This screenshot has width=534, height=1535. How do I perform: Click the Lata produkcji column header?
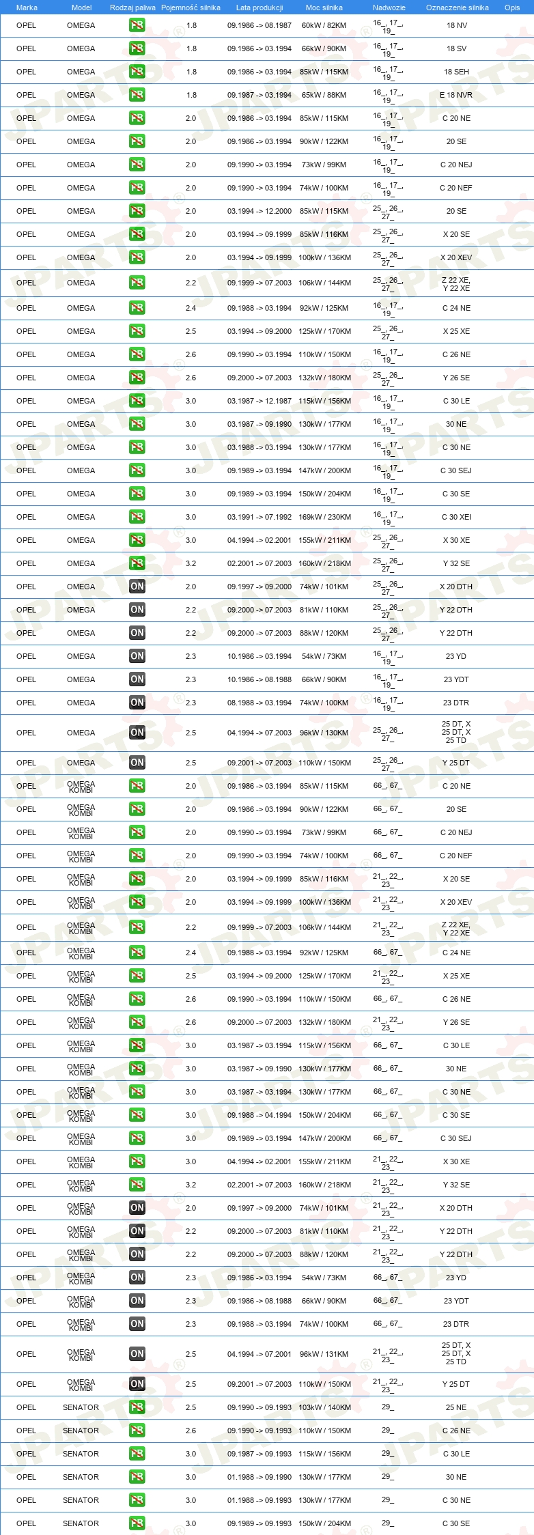(x=259, y=8)
